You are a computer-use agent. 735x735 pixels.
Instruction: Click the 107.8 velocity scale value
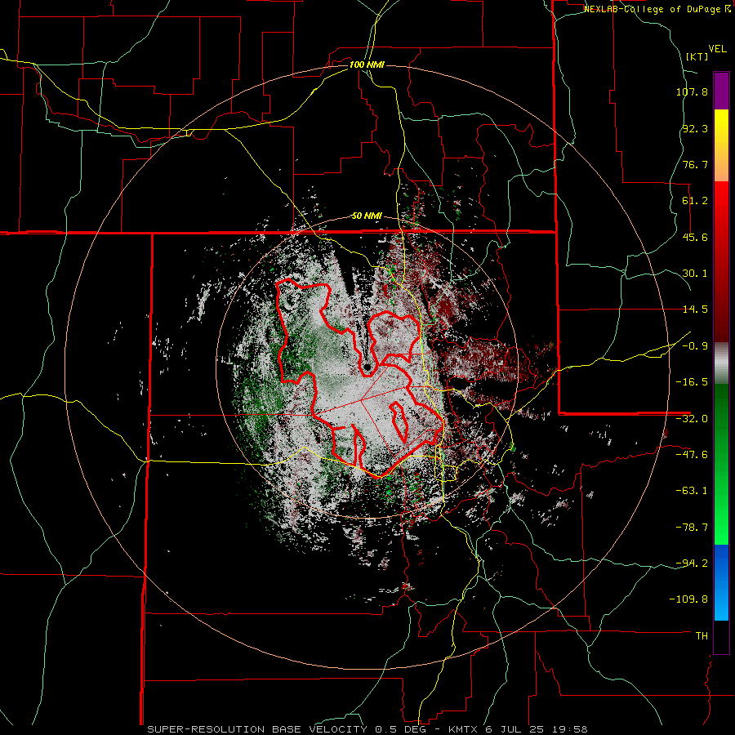pyautogui.click(x=692, y=91)
